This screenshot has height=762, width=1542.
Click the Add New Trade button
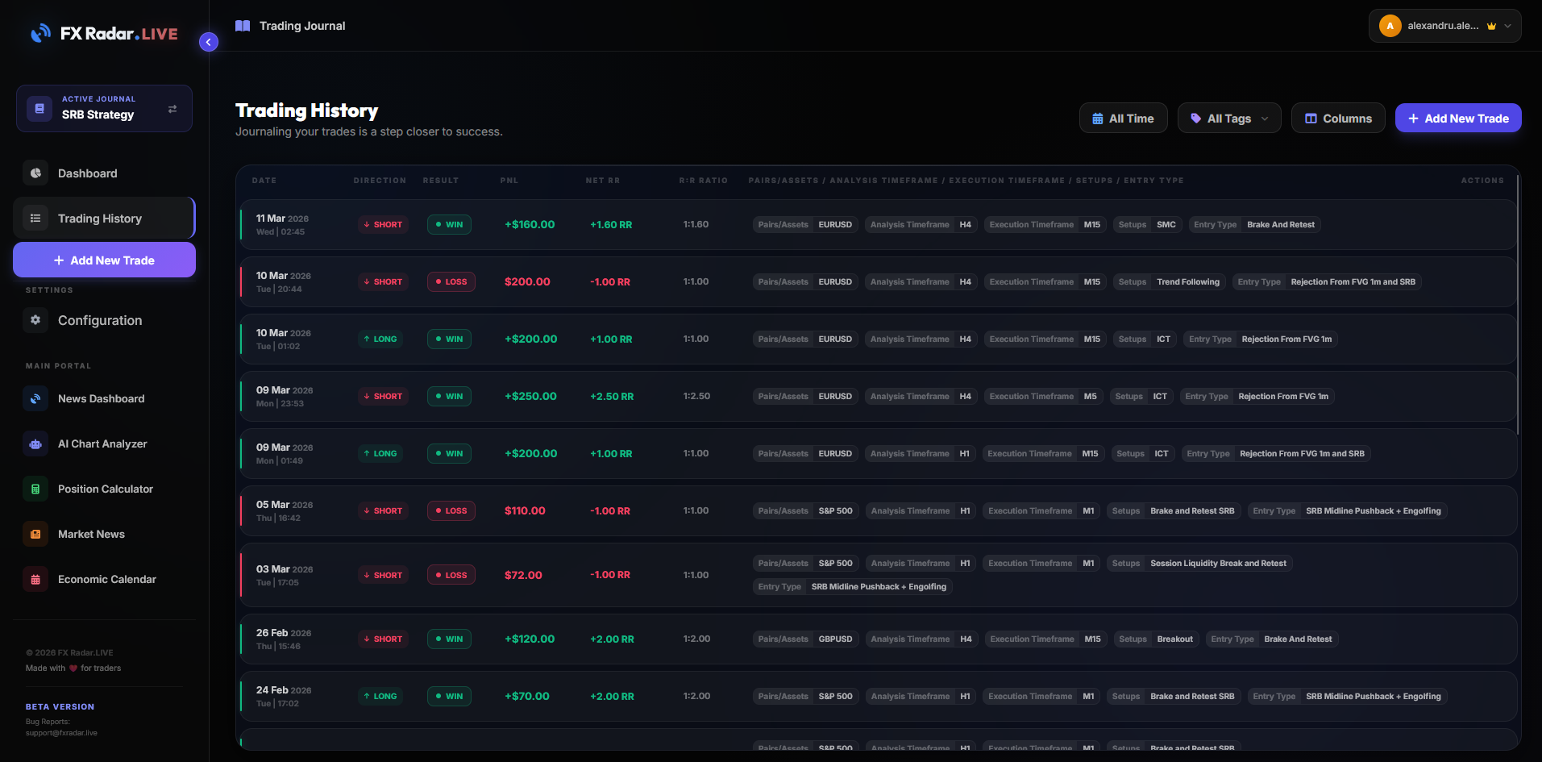pyautogui.click(x=1457, y=118)
